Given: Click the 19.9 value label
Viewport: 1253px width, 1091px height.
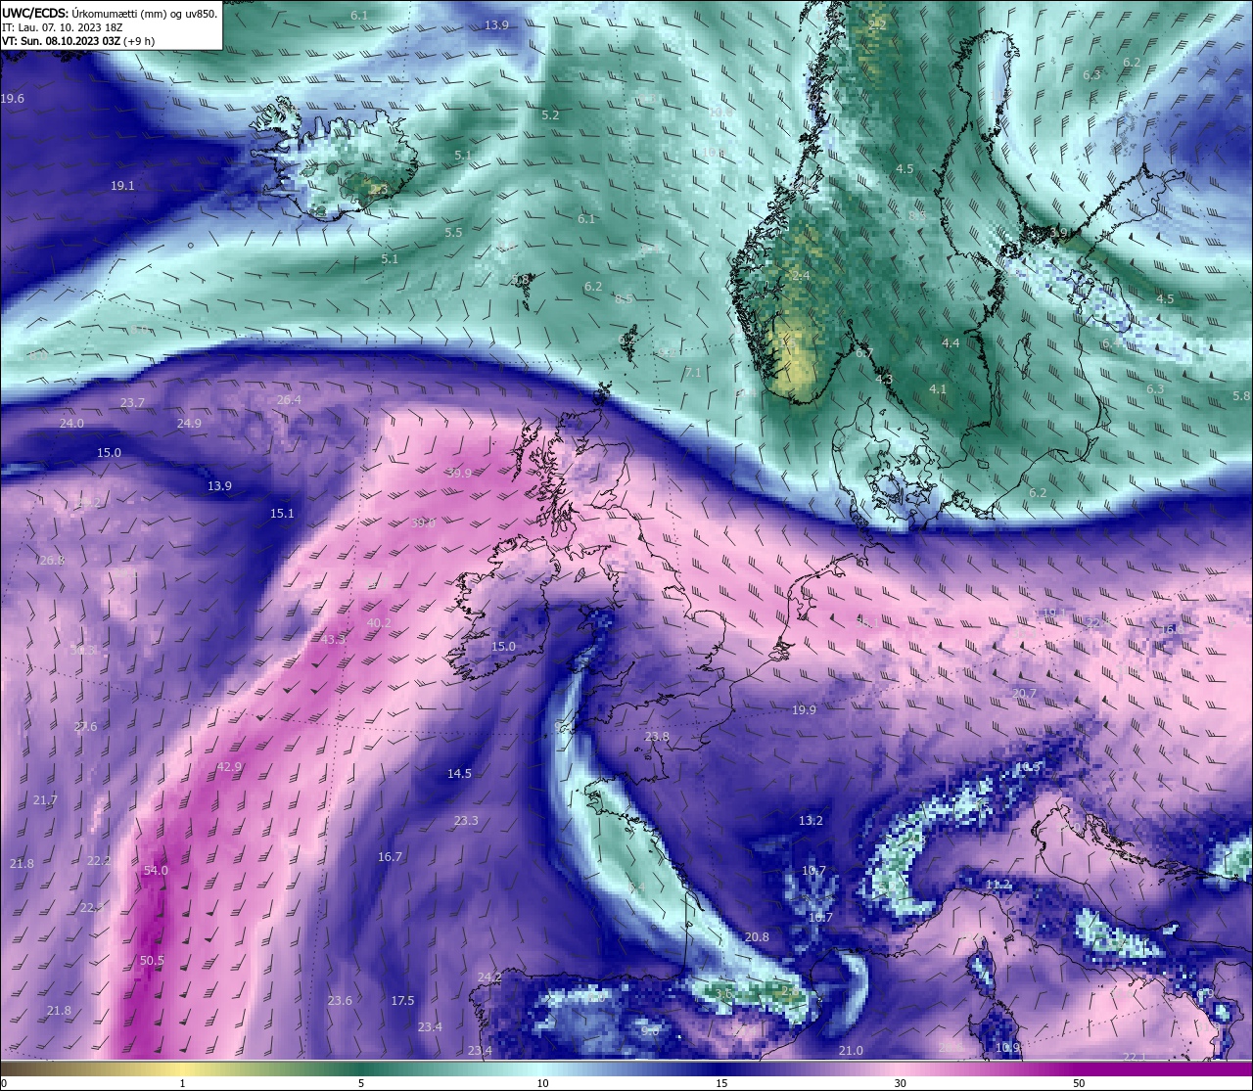Looking at the screenshot, I should [x=804, y=710].
